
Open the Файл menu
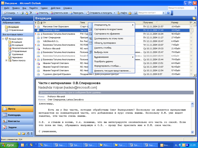[x=7, y=8]
